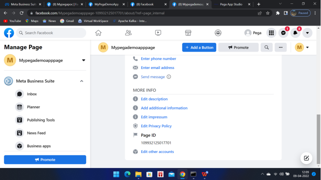
Task: Open the Facebook logo home link
Action: coord(9,33)
